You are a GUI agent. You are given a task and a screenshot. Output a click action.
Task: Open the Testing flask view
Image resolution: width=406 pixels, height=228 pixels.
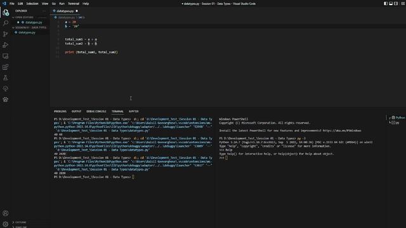(6, 78)
